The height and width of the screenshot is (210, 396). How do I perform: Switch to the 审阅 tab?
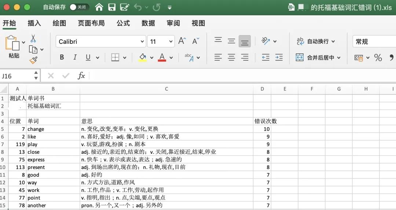point(173,23)
